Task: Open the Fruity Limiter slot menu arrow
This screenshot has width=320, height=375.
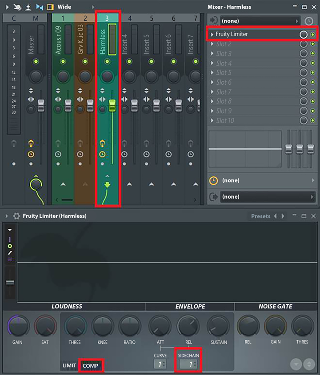Action: 212,35
